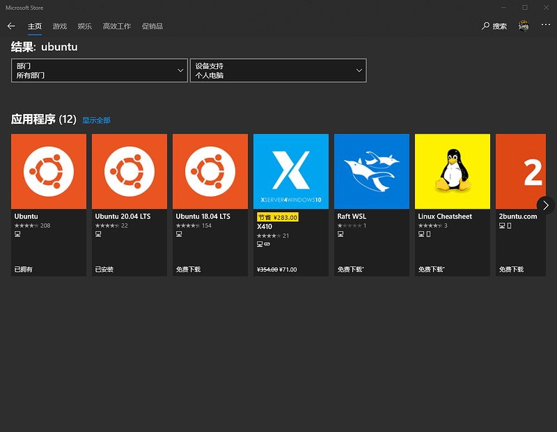Image resolution: width=557 pixels, height=432 pixels.
Task: Click the 应用程序 (12) section heading
Action: click(44, 119)
